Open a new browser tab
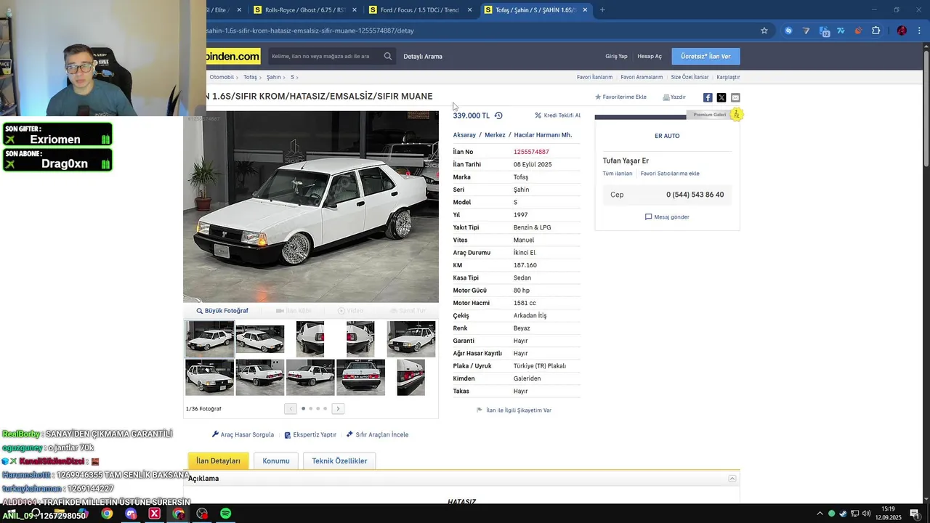Screen dimensions: 930x523 (x=602, y=10)
